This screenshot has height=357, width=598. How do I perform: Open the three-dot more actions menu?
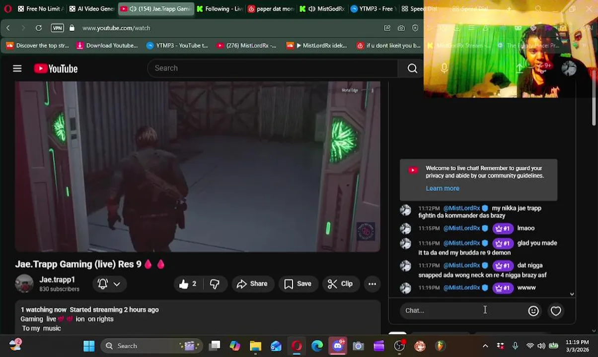point(372,284)
